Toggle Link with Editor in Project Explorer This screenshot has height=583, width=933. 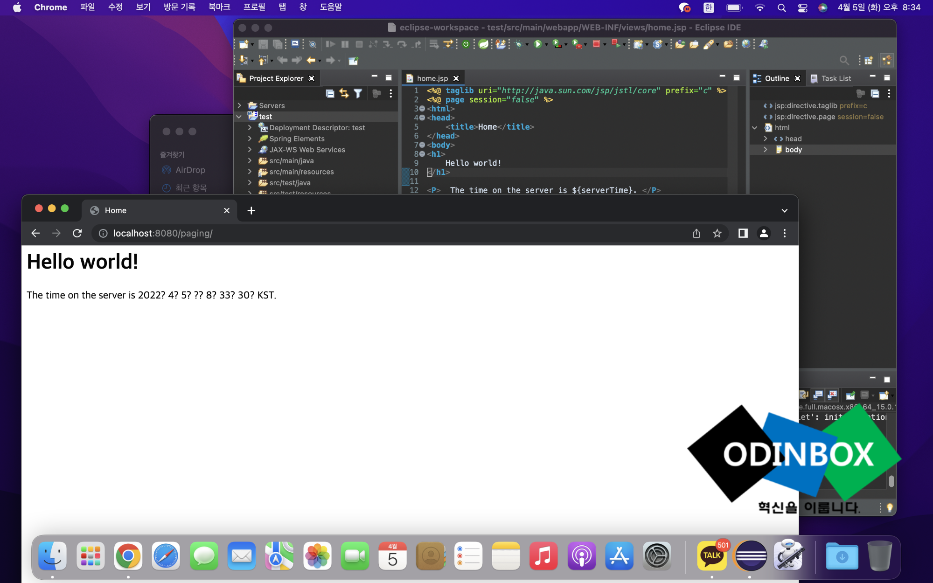tap(344, 94)
